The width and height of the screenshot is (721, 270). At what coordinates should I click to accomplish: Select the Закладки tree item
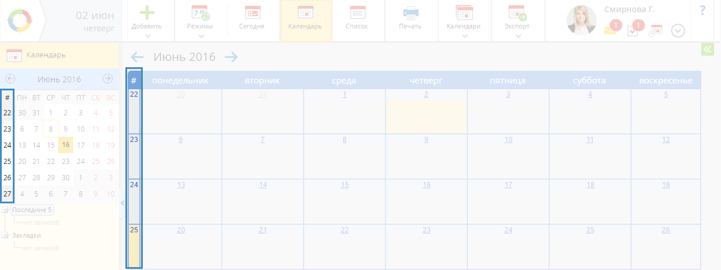[26, 235]
